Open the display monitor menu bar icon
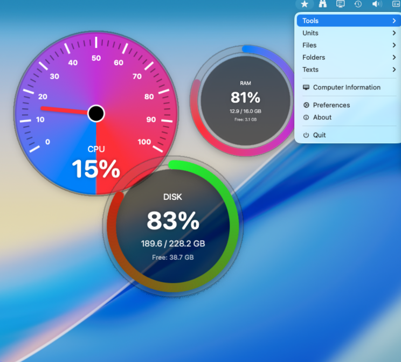 [x=340, y=4]
